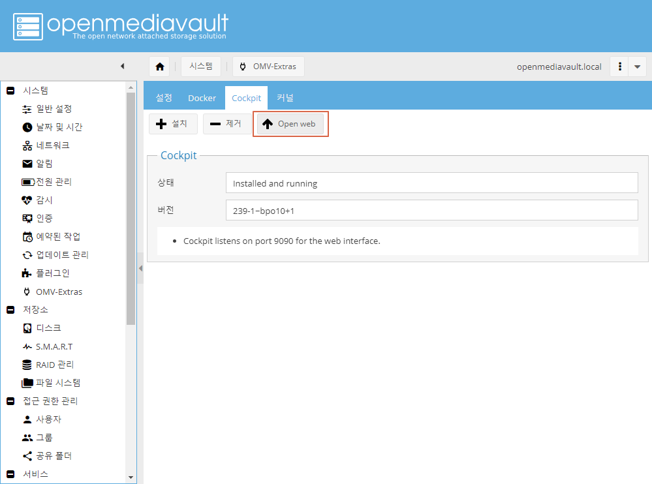652x484 pixels.
Task: Collapse the 서비스 tree section
Action: pyautogui.click(x=11, y=474)
